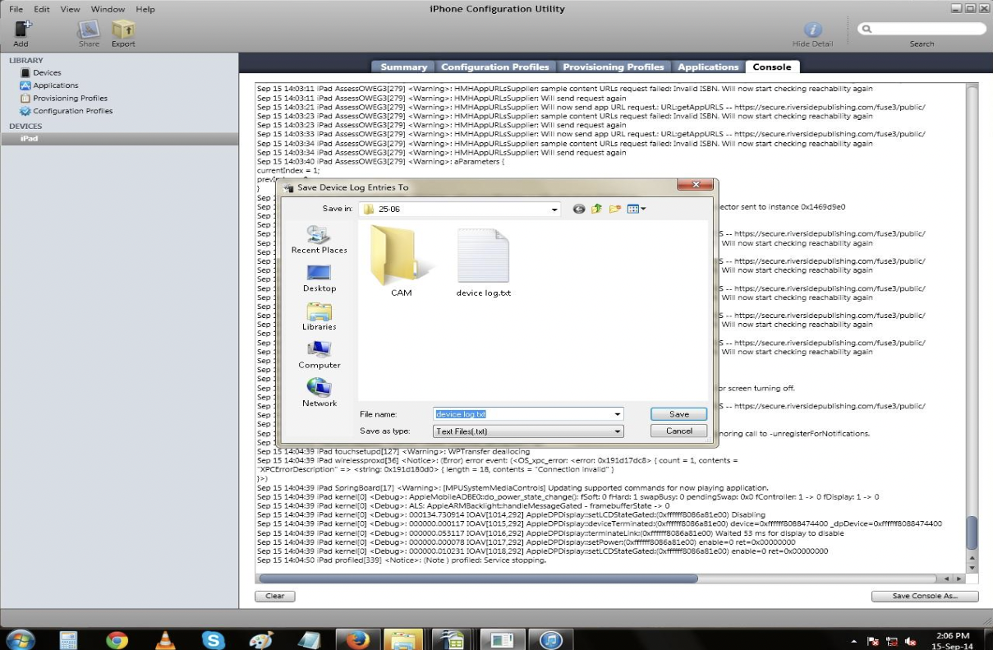Viewport: 993px width, 650px height.
Task: Open Recent Places in the save dialog
Action: pyautogui.click(x=319, y=239)
